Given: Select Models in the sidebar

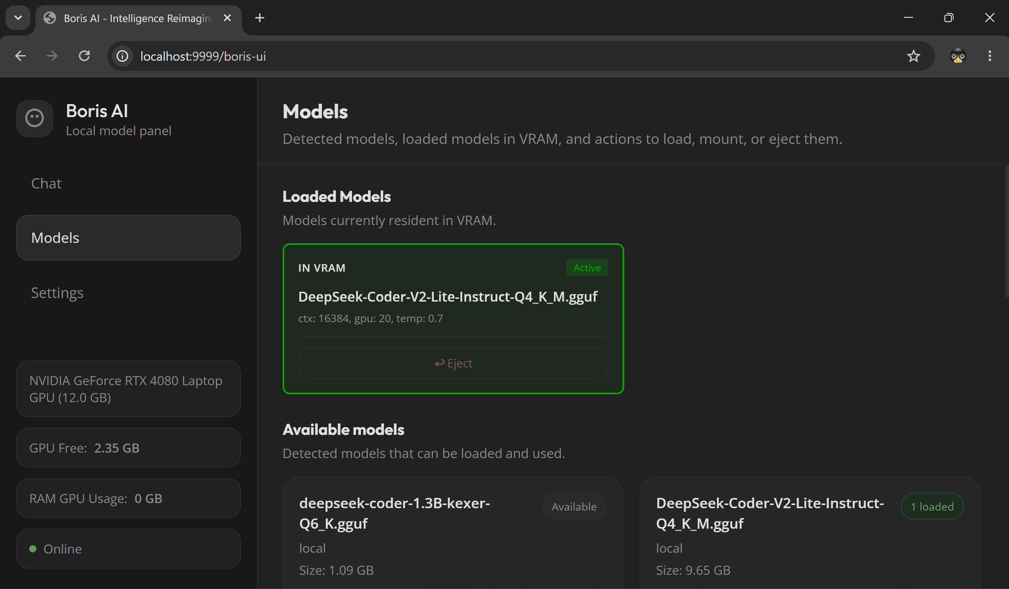Looking at the screenshot, I should 128,238.
